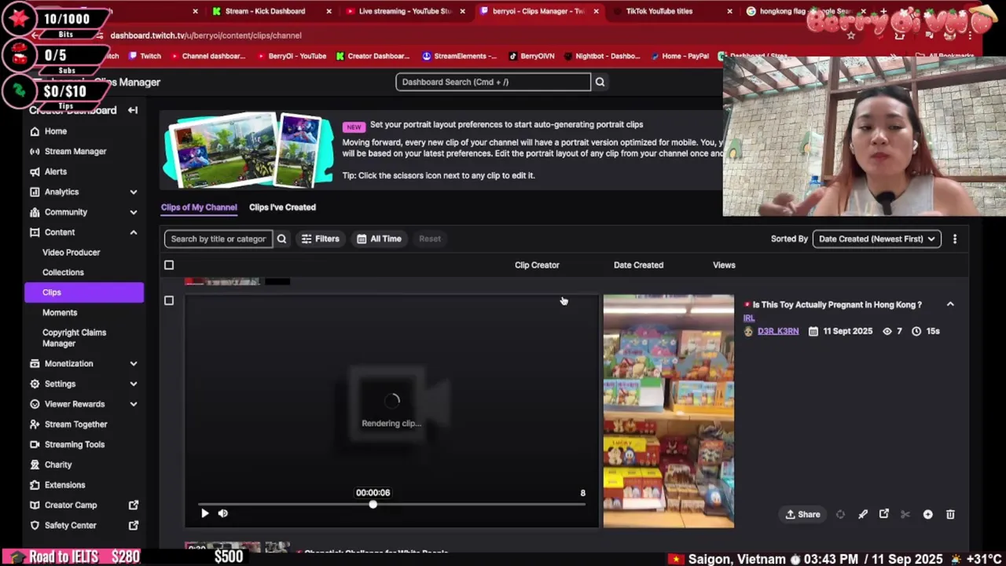Collapse the Creator Dashboard sidebar

[133, 110]
